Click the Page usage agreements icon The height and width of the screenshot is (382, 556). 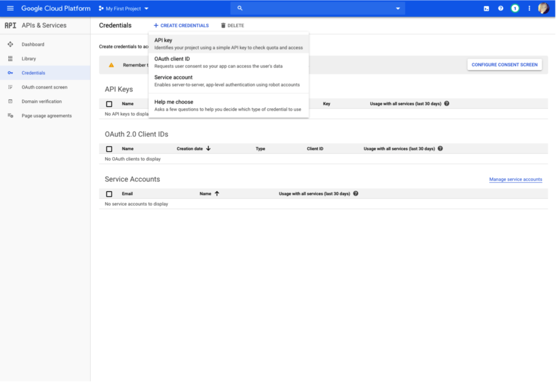point(10,115)
